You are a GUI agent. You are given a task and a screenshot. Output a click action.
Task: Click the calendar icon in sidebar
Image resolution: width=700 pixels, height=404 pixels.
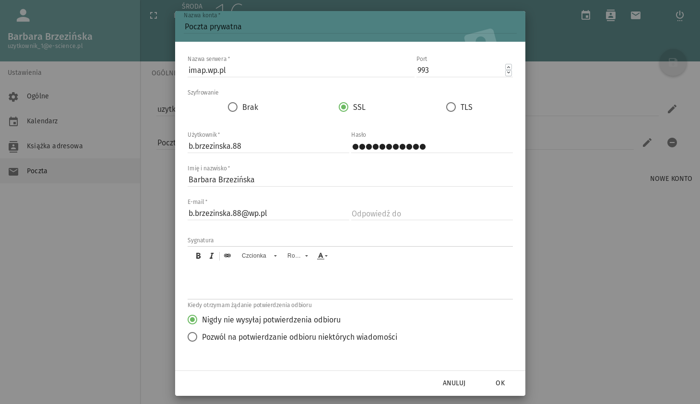pyautogui.click(x=13, y=121)
